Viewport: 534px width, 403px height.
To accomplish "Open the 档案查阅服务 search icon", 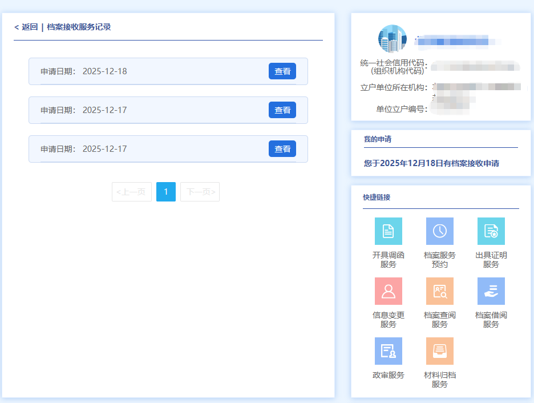I will (x=439, y=291).
